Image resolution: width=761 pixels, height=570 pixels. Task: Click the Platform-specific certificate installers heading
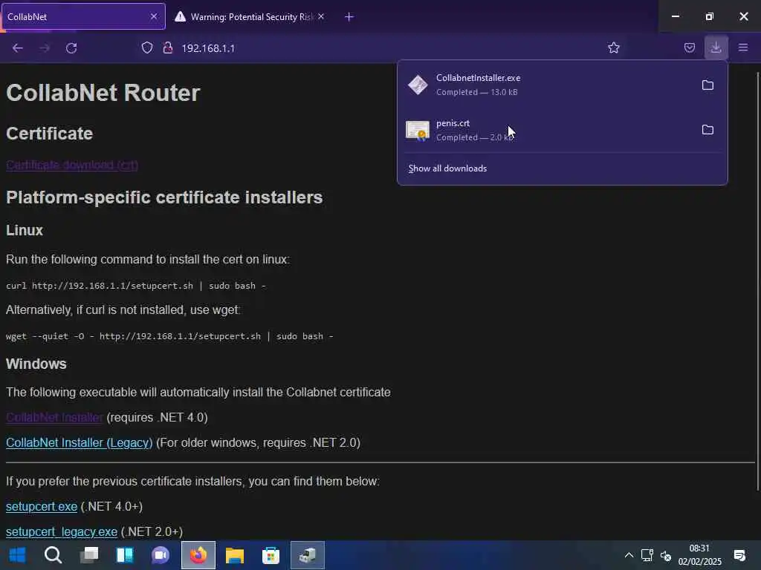pyautogui.click(x=164, y=197)
